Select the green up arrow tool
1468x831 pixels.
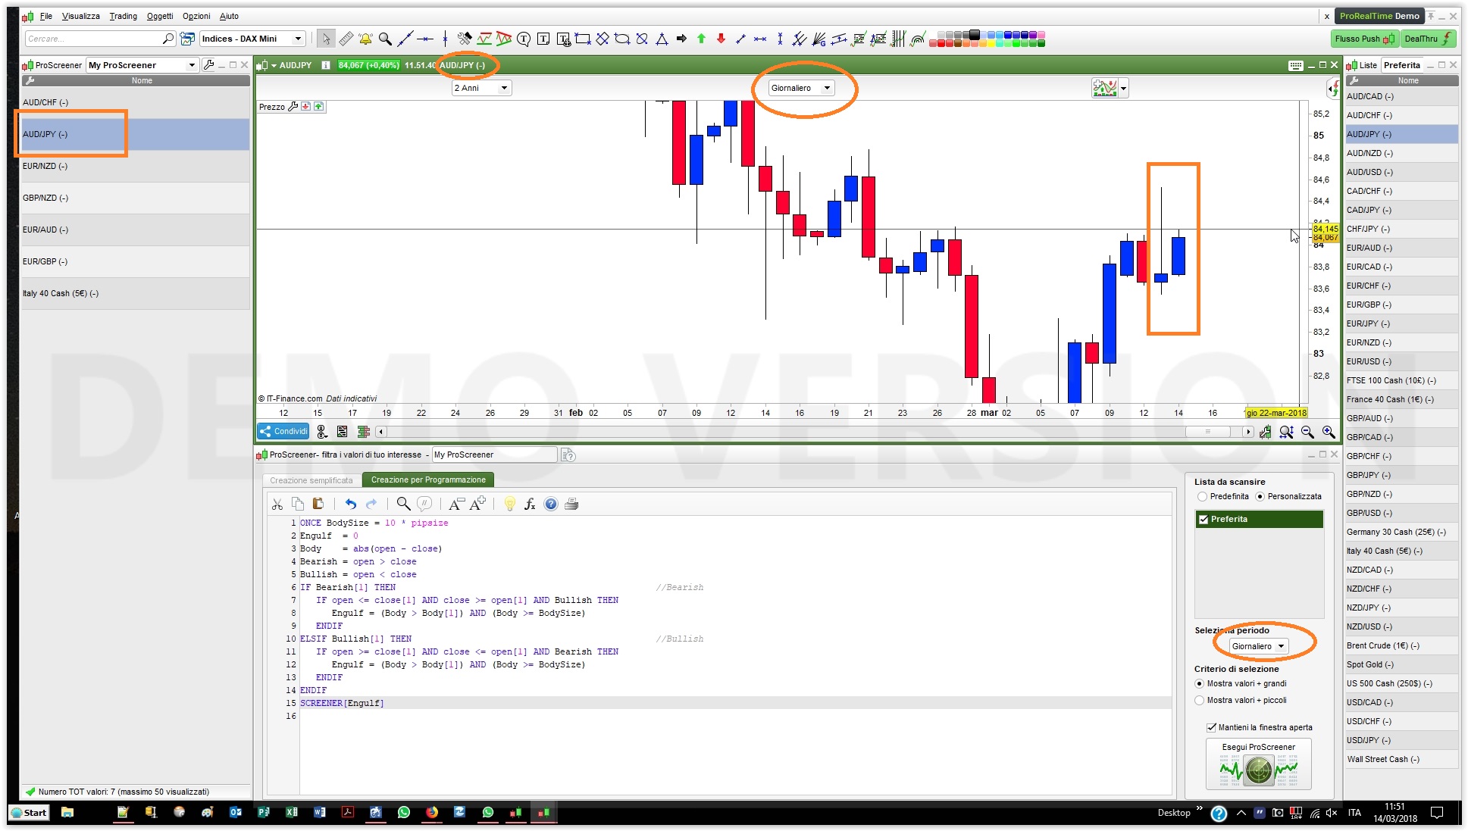701,39
